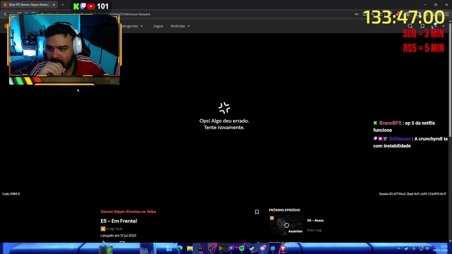Click the E5 – Em Frente! episode title
Image resolution: width=452 pixels, height=254 pixels.
119,221
